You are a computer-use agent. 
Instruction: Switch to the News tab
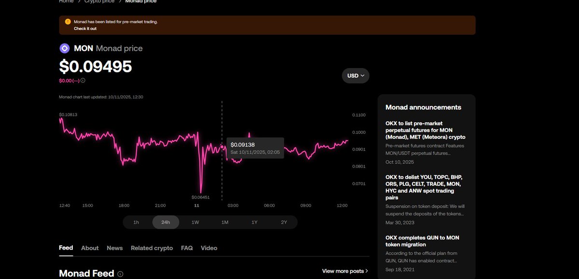tap(115, 248)
